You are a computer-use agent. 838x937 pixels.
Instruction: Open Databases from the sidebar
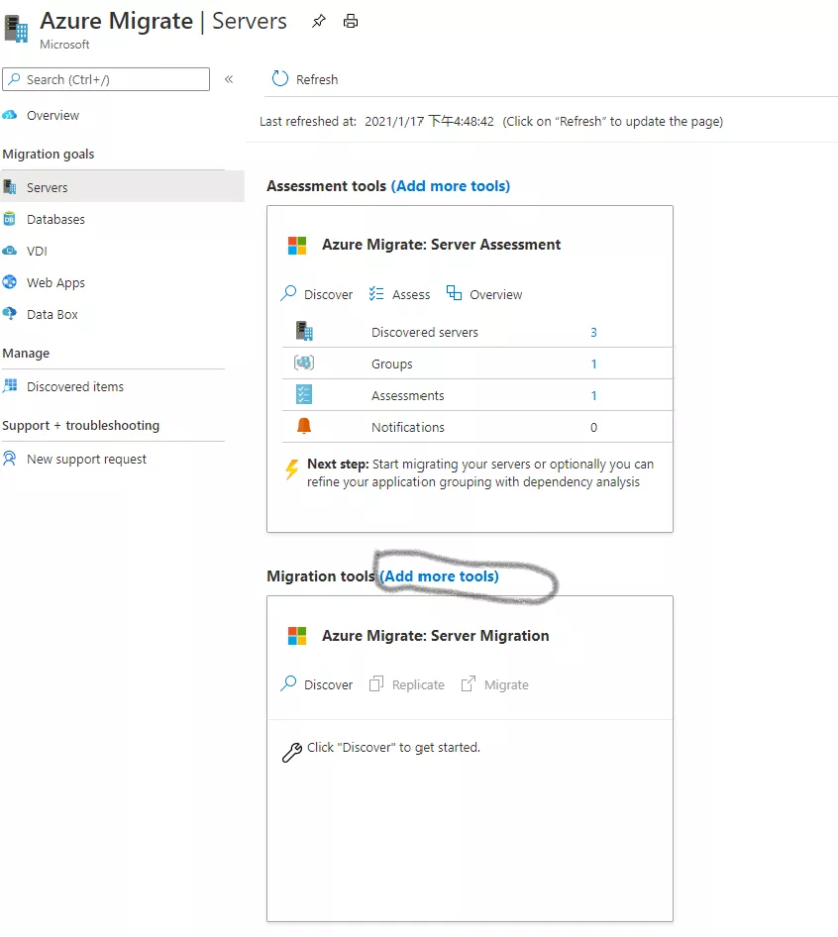click(x=54, y=219)
